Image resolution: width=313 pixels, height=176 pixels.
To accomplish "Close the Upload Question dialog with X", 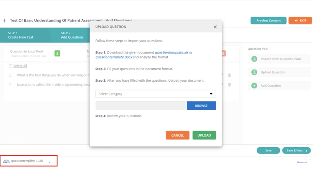I will 215,27.
